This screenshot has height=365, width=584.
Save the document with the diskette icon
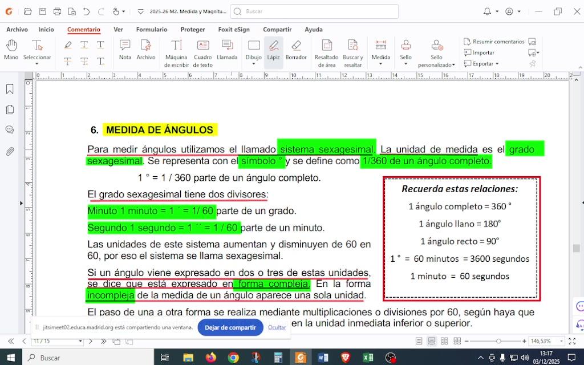(x=42, y=11)
